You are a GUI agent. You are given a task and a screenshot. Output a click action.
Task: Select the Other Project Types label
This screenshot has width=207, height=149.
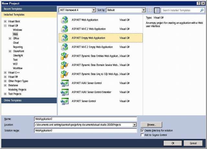pos(18,81)
